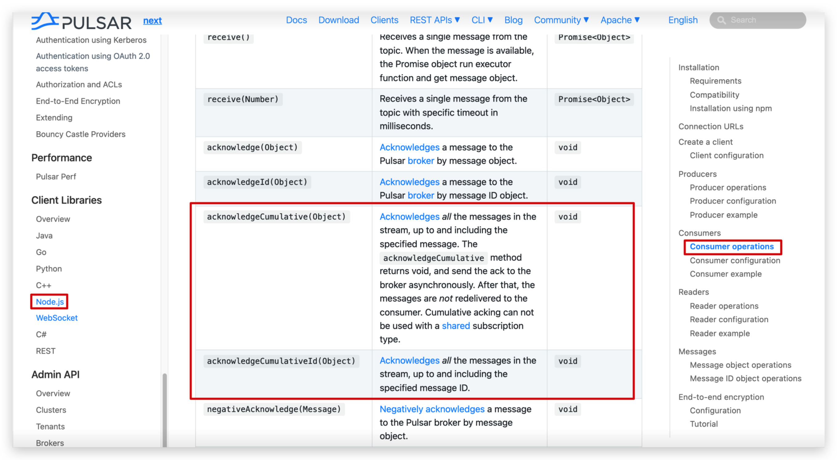Screen dimensions: 837x460
Task: Follow the 'Negatively acknowledges' link
Action: [432, 409]
